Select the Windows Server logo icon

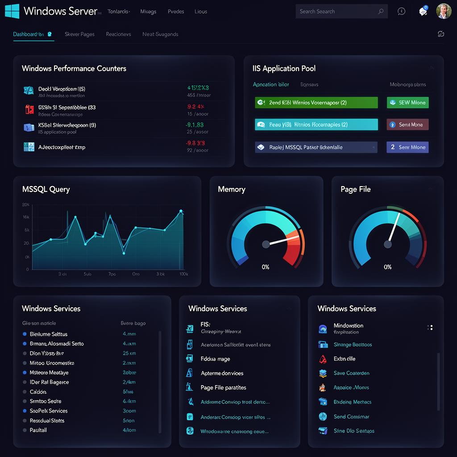(13, 11)
